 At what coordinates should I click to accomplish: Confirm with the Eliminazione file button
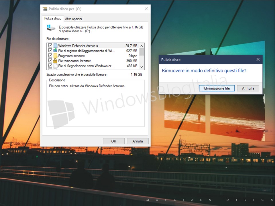coord(217,88)
